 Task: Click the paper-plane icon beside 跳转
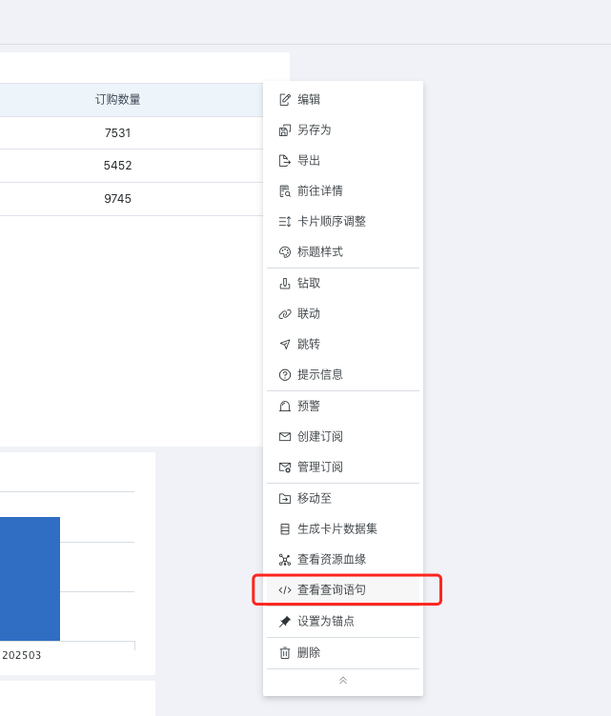coord(285,345)
